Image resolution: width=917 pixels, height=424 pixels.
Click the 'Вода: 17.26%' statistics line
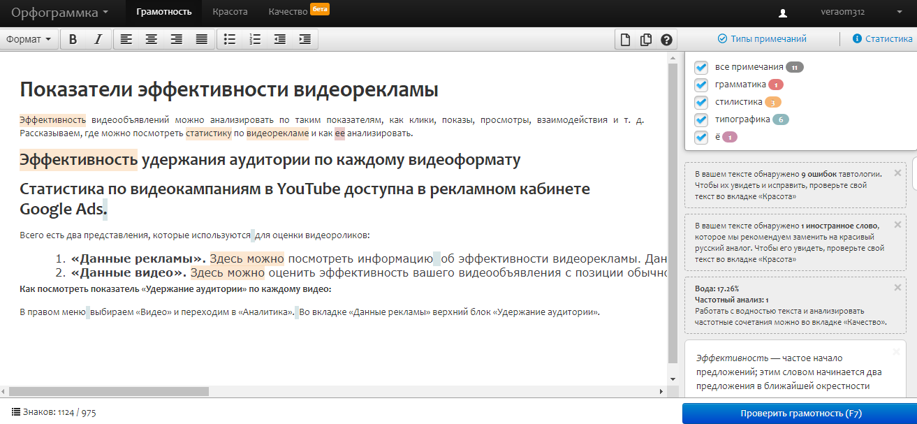(717, 288)
